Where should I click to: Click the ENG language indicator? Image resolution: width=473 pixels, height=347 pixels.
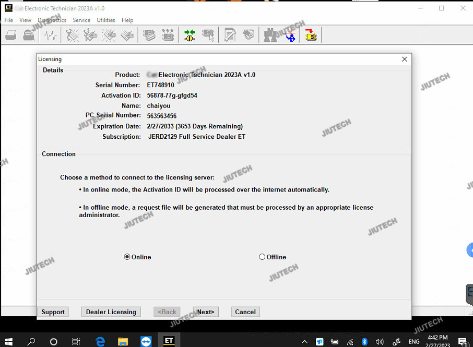pyautogui.click(x=414, y=342)
